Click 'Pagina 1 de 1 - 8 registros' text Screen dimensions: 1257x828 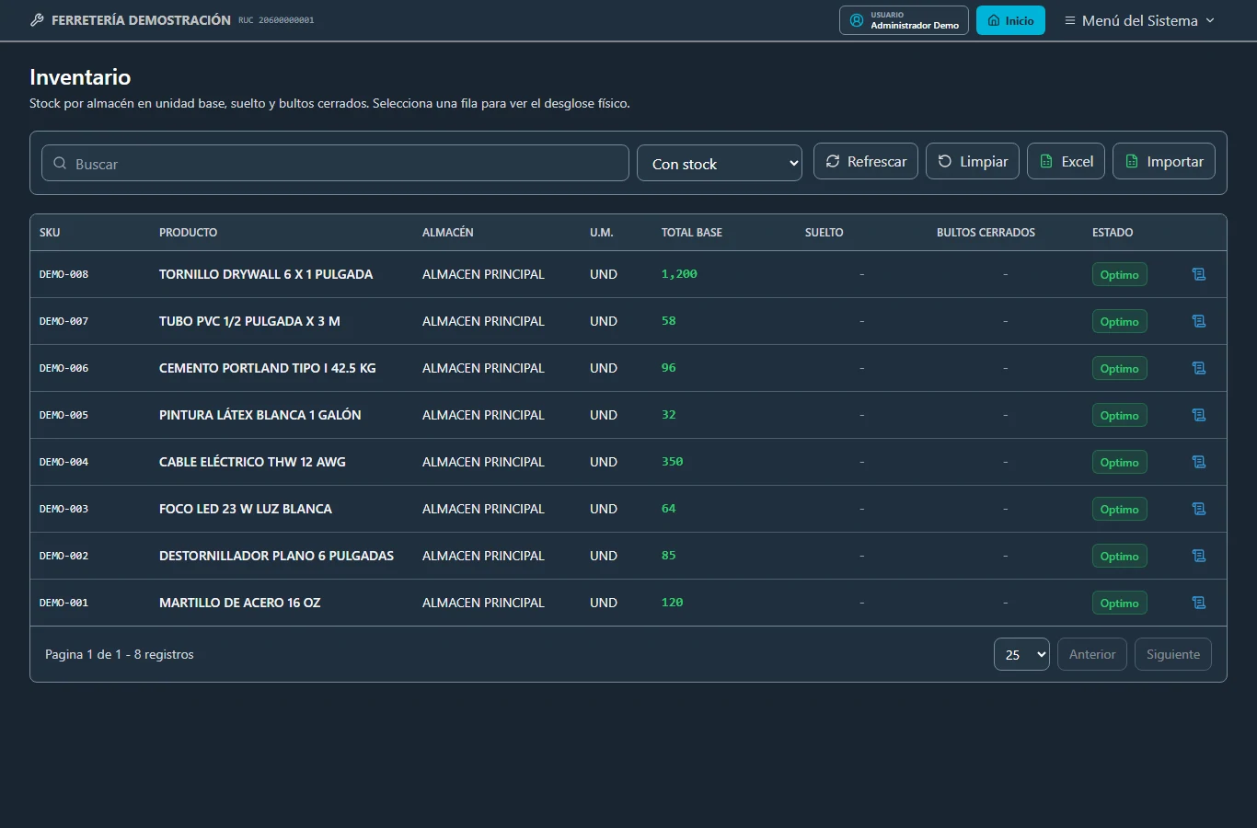click(x=120, y=654)
